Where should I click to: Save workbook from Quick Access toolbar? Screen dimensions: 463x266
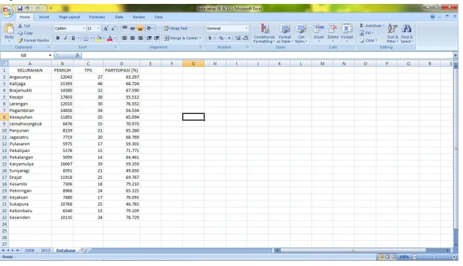click(x=20, y=9)
